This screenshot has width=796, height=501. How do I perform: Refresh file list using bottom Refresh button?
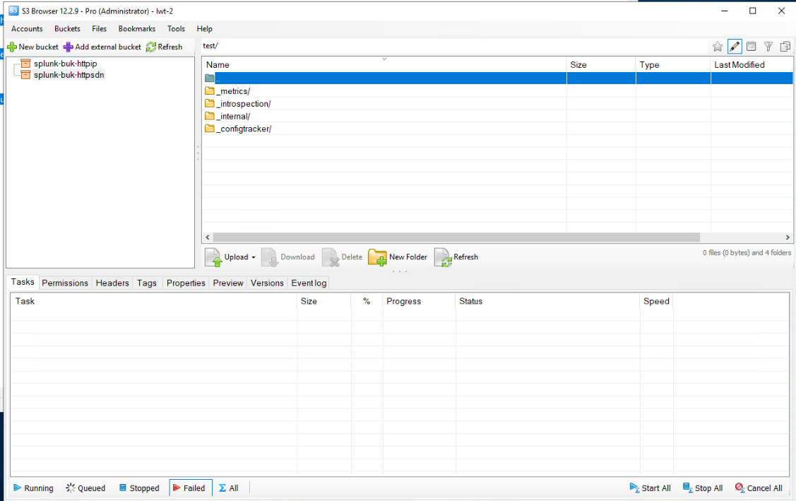[456, 257]
